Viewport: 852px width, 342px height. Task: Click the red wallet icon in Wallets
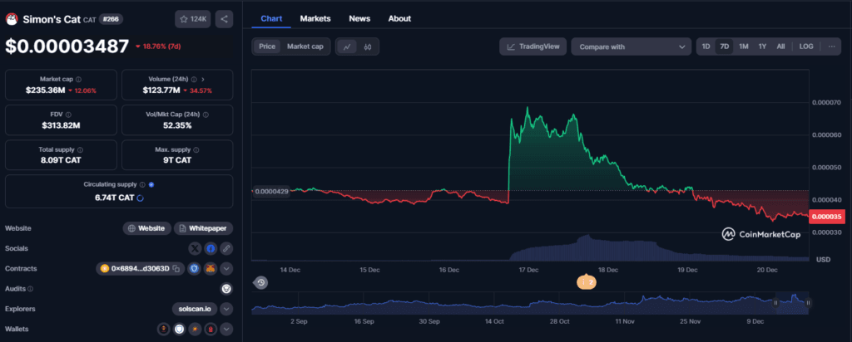coord(211,329)
